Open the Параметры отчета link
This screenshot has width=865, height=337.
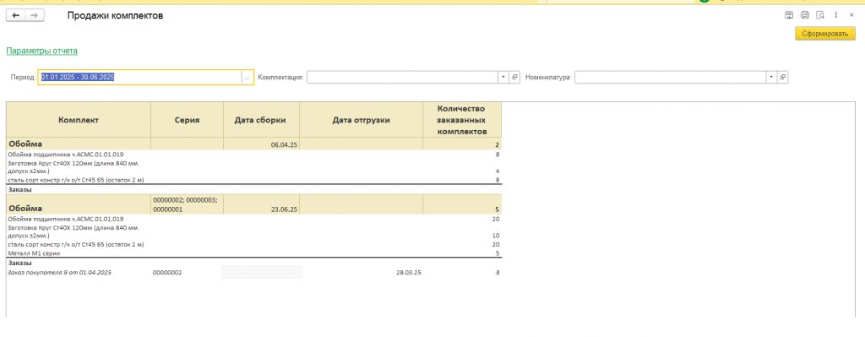click(x=42, y=51)
